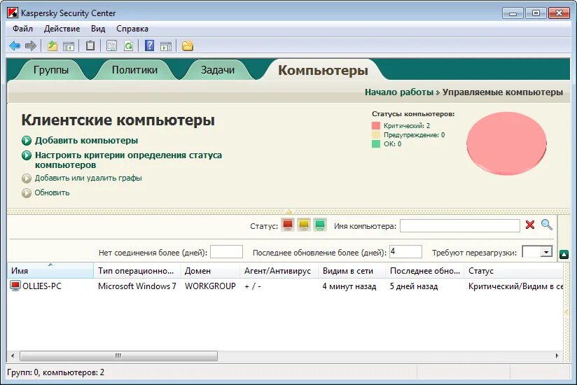Click the 5 дней назад cell
The width and height of the screenshot is (577, 385).
pyautogui.click(x=414, y=286)
